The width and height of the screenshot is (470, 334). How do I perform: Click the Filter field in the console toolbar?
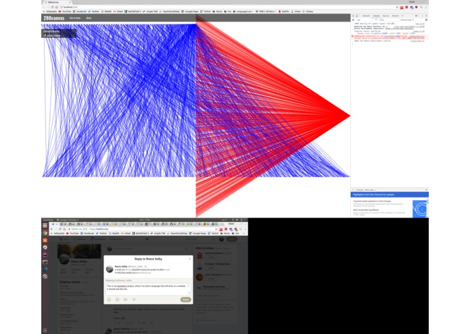point(388,20)
